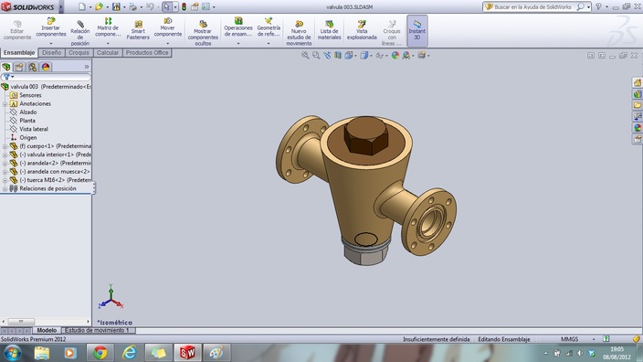Click the Section view icon
643x362 pixels.
point(338,56)
